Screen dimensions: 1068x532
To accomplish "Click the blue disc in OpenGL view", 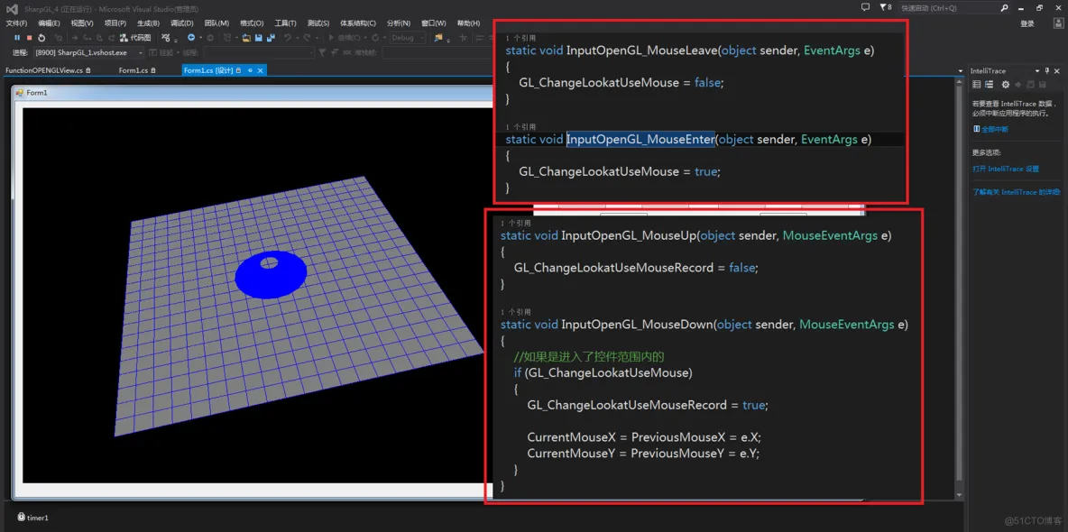I will [x=271, y=274].
